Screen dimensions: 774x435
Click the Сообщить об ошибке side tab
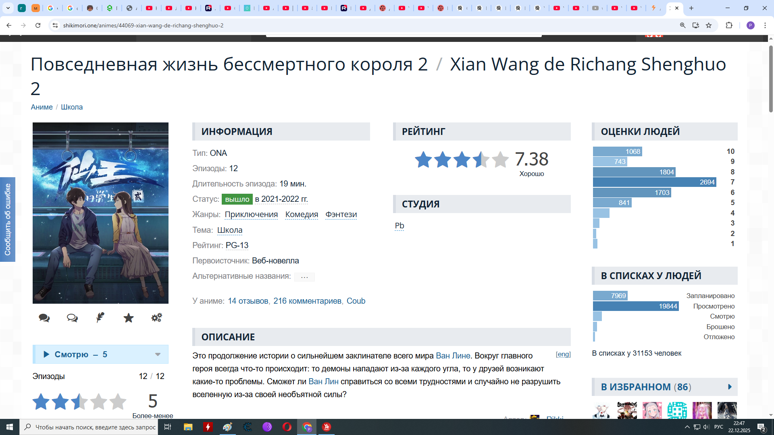(x=8, y=220)
